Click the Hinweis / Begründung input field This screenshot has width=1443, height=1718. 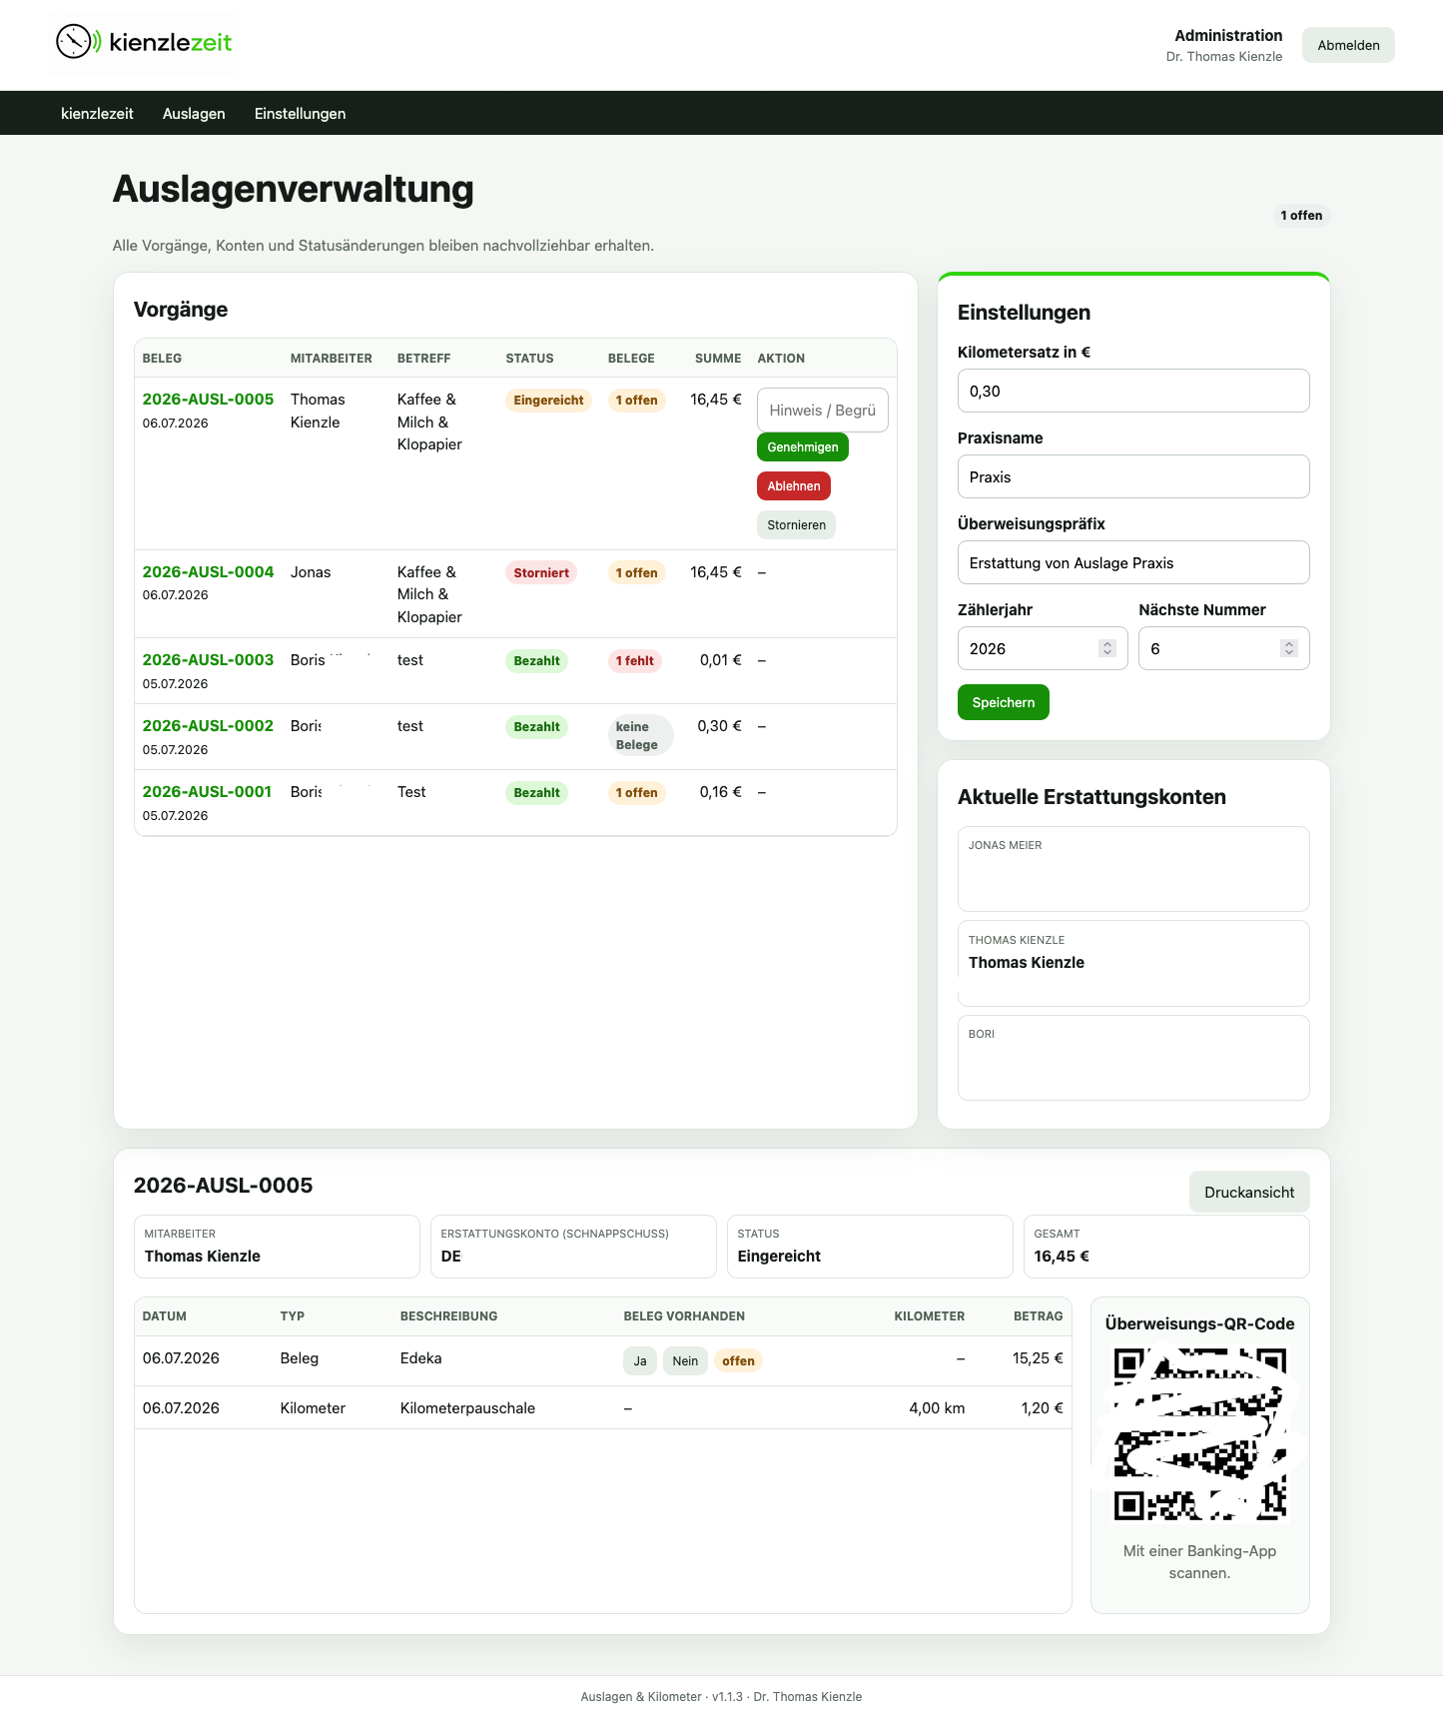click(823, 411)
